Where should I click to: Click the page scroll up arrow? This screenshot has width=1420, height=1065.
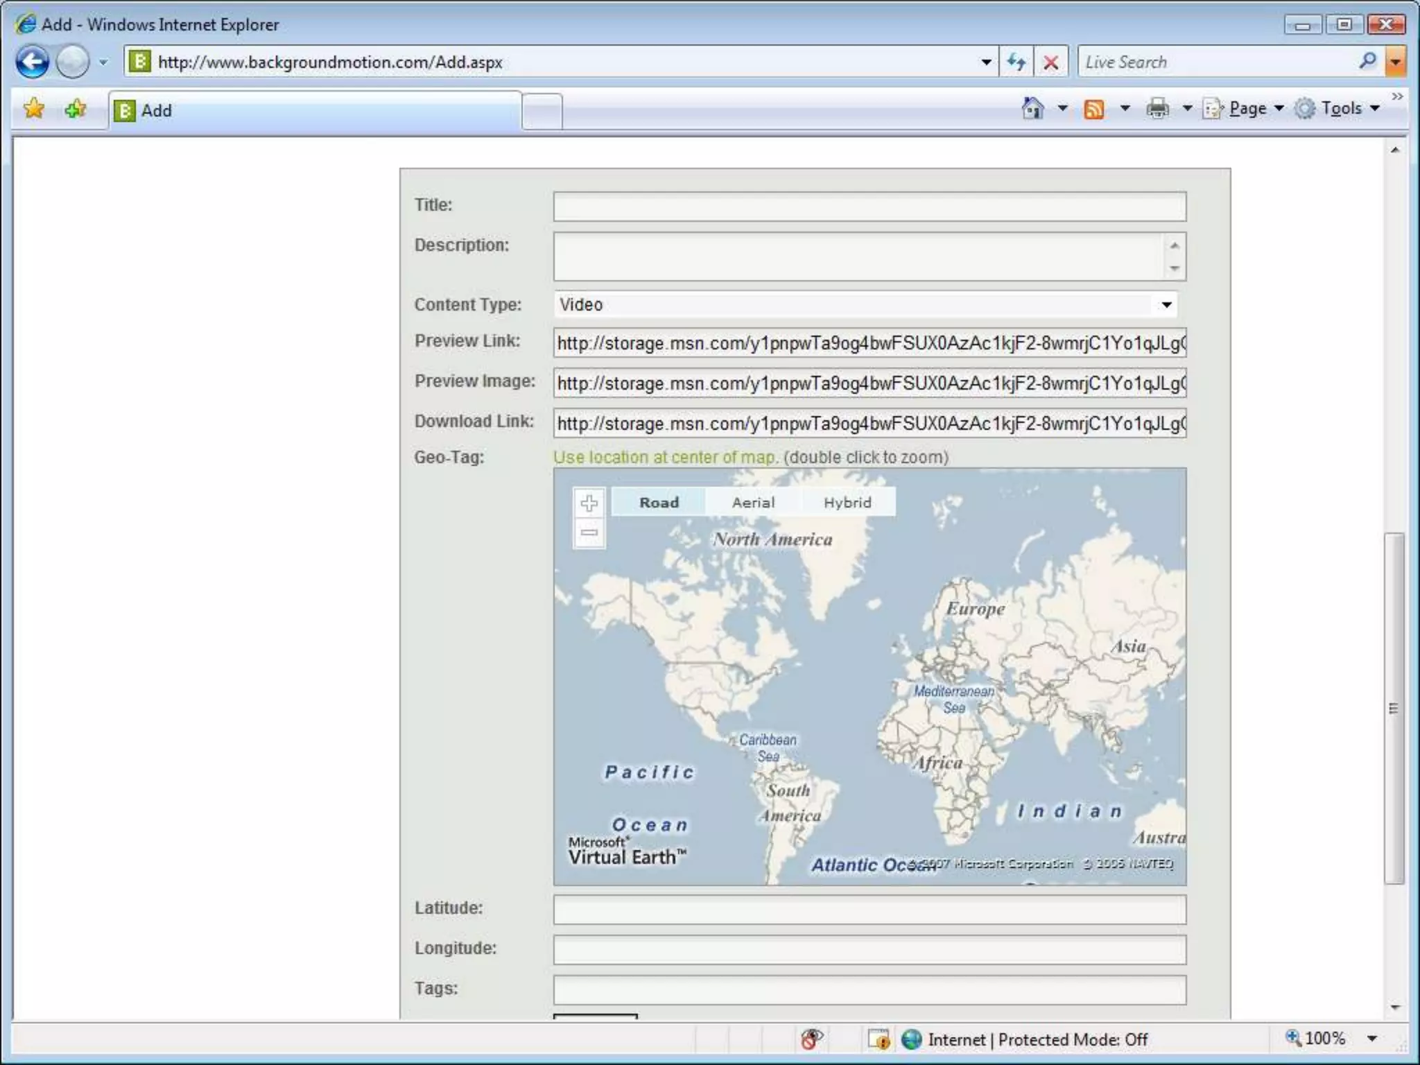coord(1395,150)
